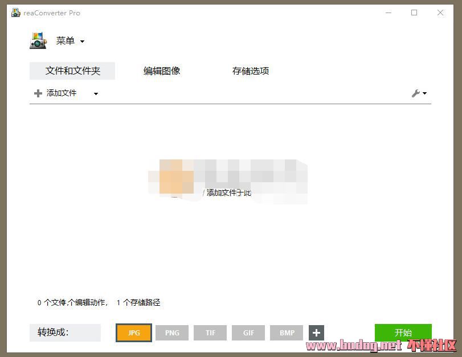The height and width of the screenshot is (357, 462).
Task: Expand the arrow next to the wrench
Action: (425, 94)
